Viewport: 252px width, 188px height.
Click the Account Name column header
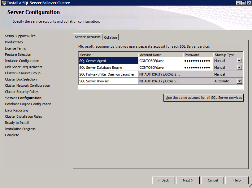[x=161, y=55]
